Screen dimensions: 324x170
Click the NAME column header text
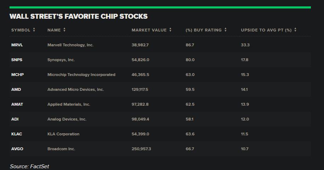click(54, 30)
